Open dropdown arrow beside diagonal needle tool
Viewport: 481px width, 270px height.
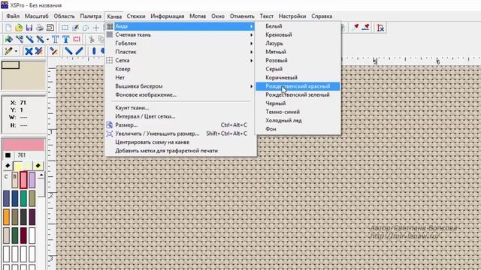[x=47, y=39]
